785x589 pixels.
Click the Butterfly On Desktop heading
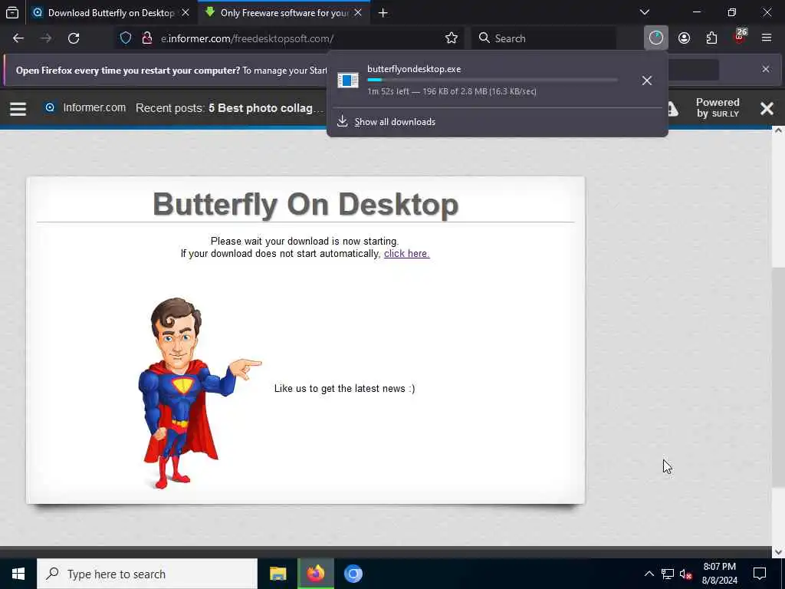point(305,204)
